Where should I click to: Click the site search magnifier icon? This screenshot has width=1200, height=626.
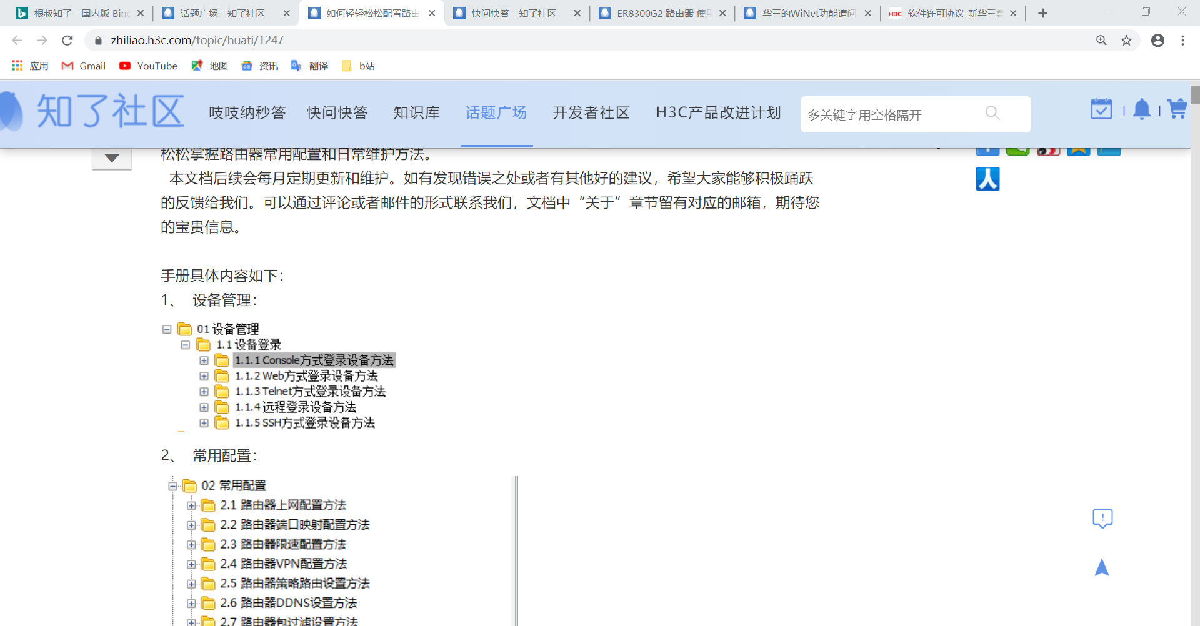click(x=992, y=113)
